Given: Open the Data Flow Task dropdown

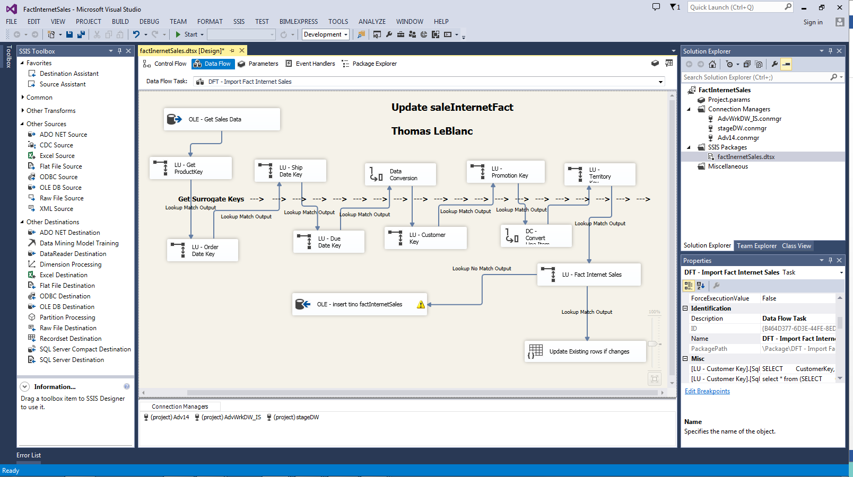Looking at the screenshot, I should click(x=660, y=82).
